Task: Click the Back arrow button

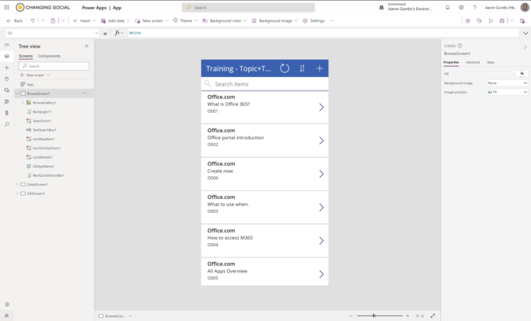Action: click(14, 21)
